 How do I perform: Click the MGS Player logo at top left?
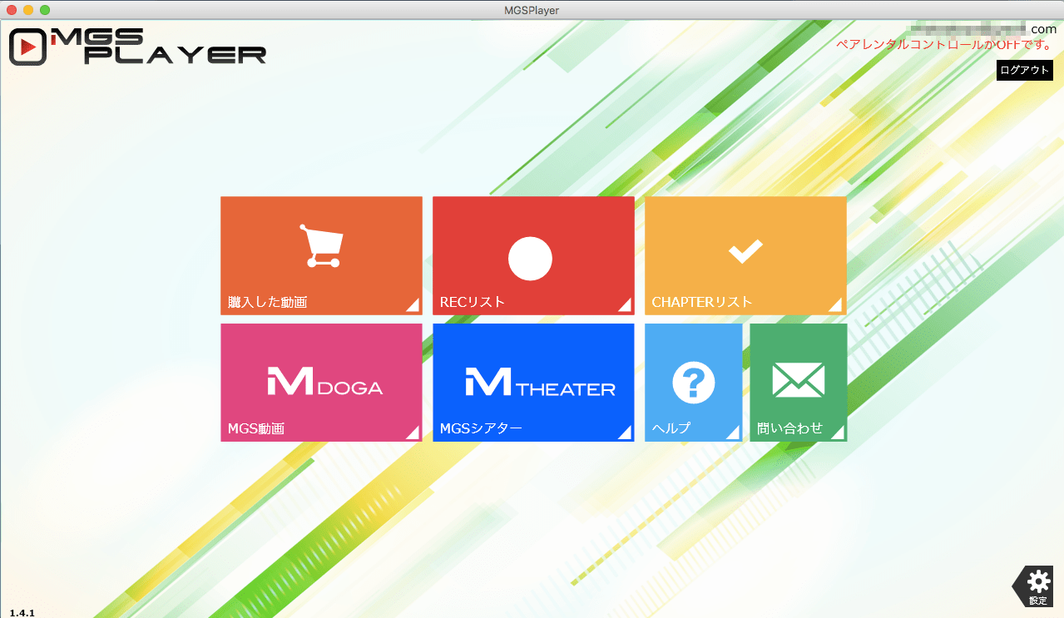pos(138,46)
